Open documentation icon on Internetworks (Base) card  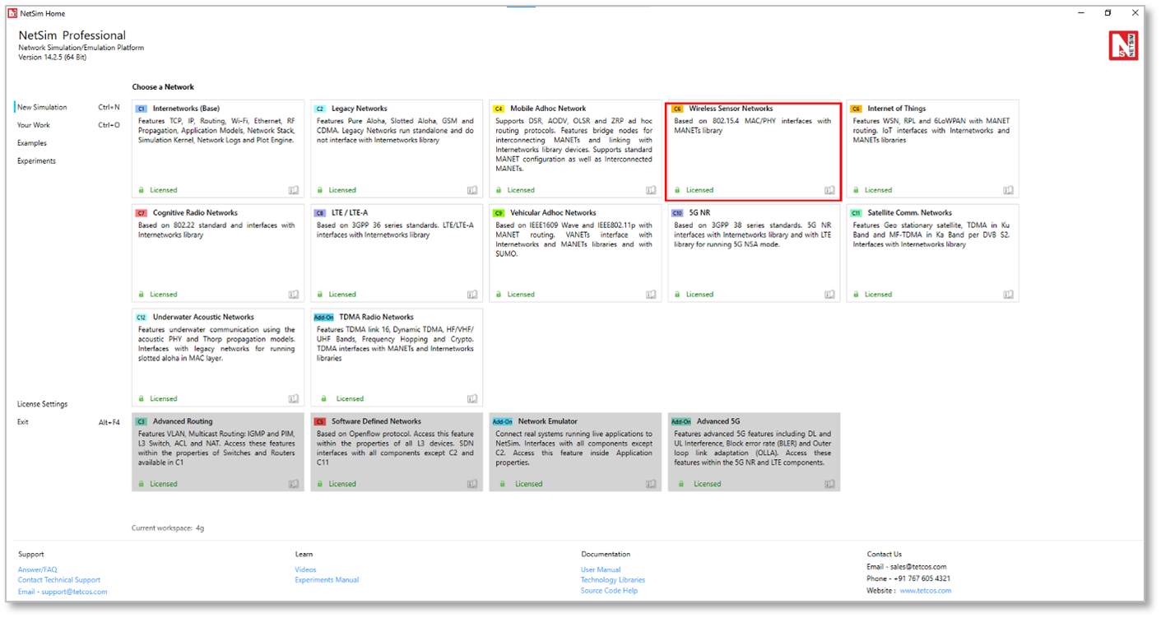[x=294, y=190]
